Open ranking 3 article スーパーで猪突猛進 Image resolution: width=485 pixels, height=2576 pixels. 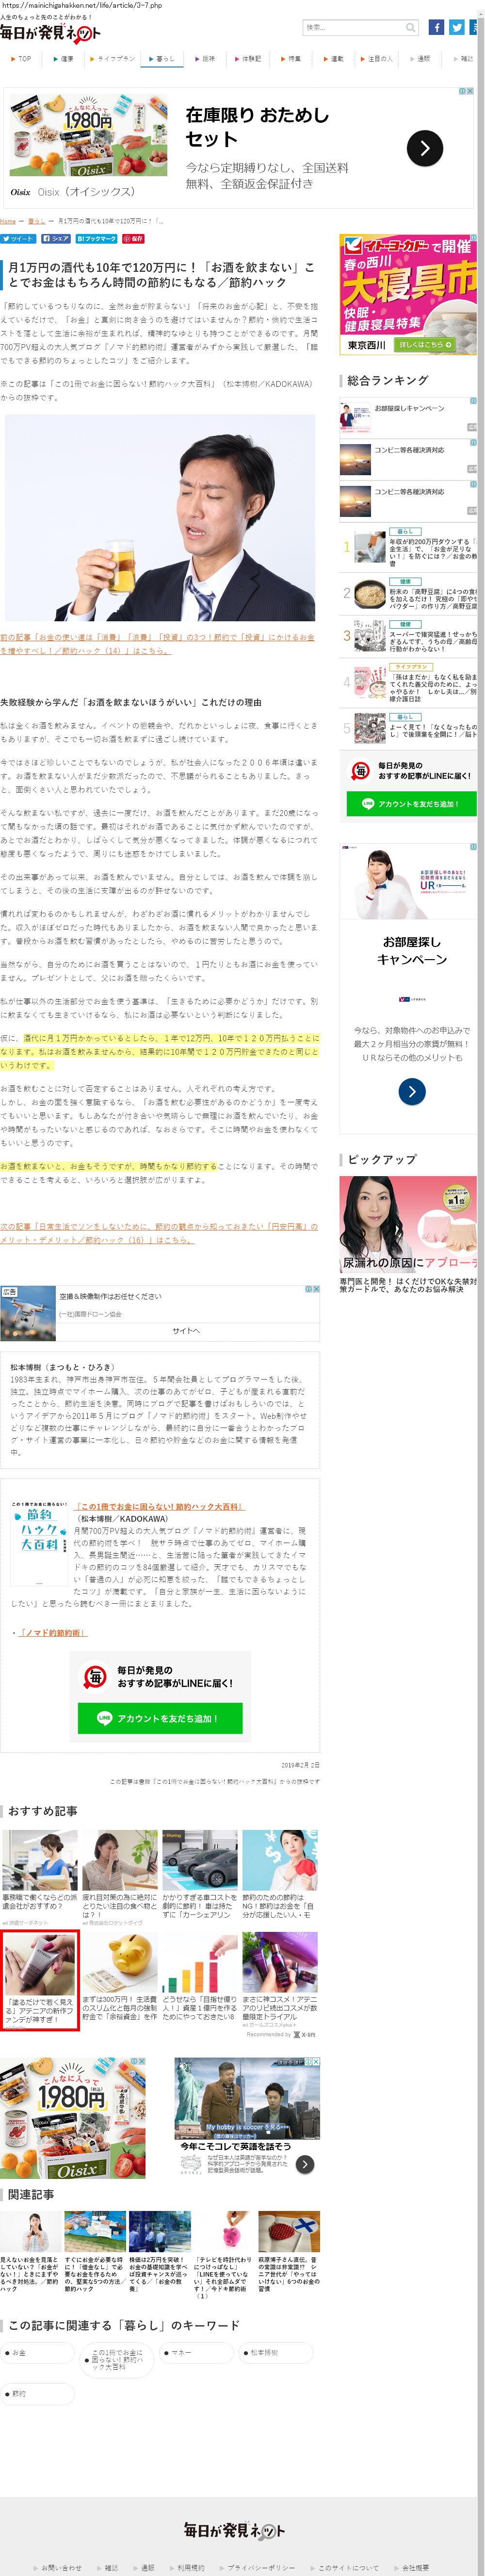click(432, 641)
